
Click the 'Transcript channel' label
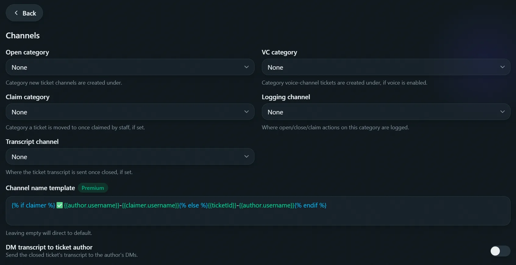32,142
